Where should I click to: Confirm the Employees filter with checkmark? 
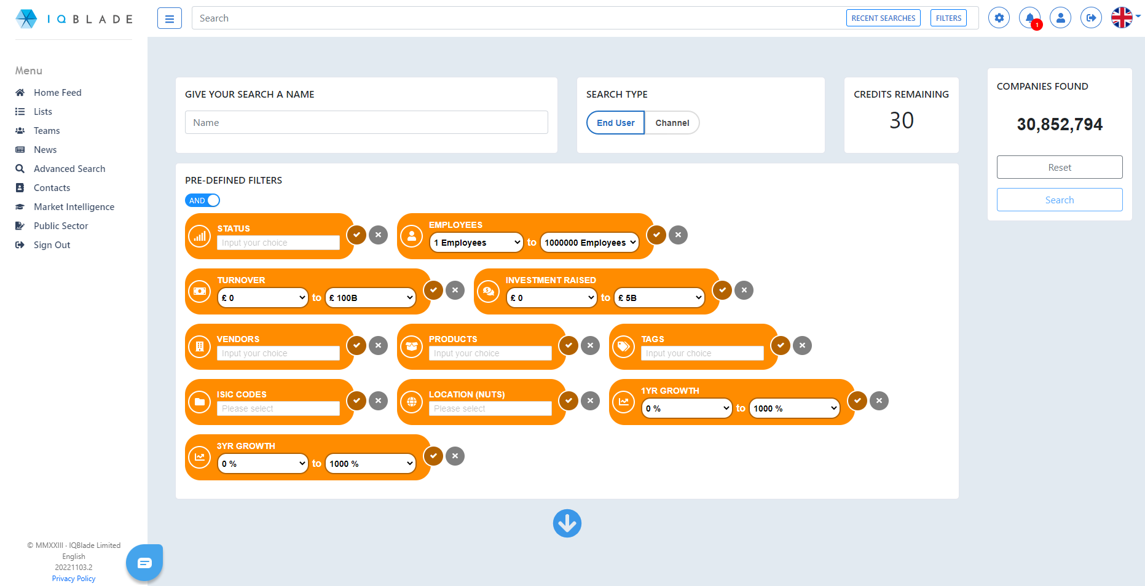pyautogui.click(x=656, y=235)
